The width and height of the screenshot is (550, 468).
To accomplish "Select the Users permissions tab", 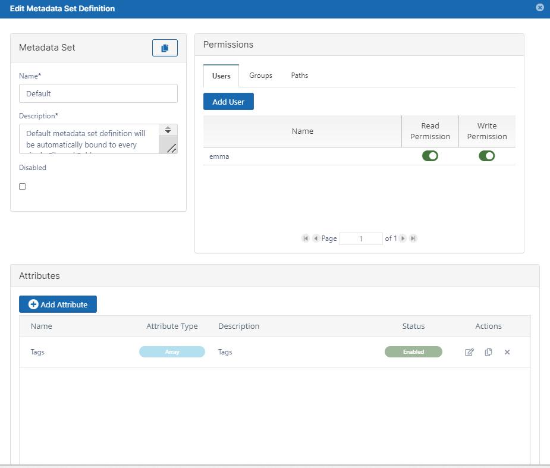I will pyautogui.click(x=221, y=76).
